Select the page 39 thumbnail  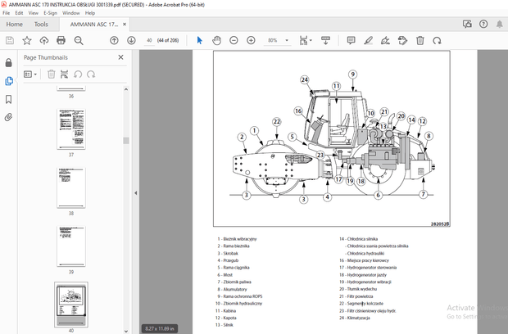(x=71, y=246)
